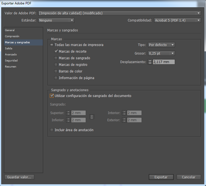The height and width of the screenshot is (186, 206).
Task: Click Guardar valor... button
Action: pos(19,177)
